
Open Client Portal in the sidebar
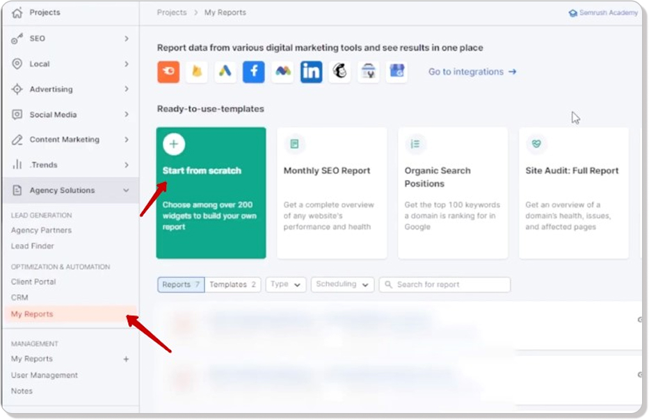click(x=33, y=282)
